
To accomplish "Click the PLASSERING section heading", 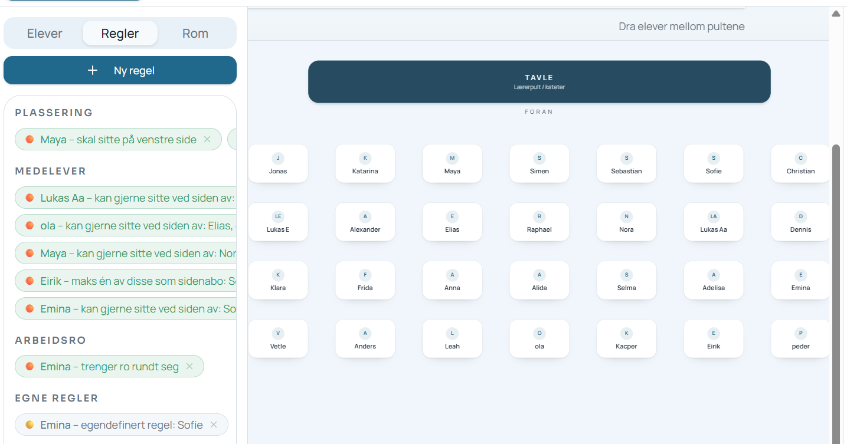I will pos(54,113).
